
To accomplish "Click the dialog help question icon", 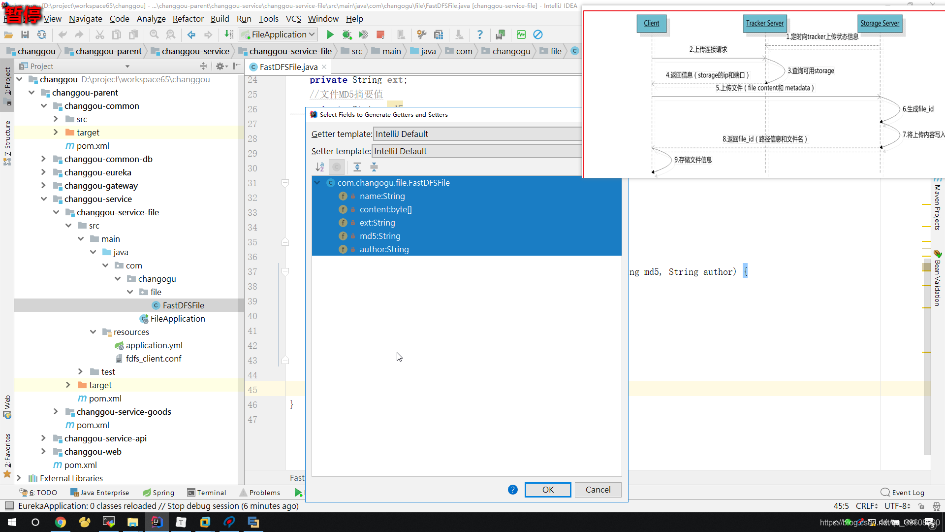I will click(x=512, y=490).
